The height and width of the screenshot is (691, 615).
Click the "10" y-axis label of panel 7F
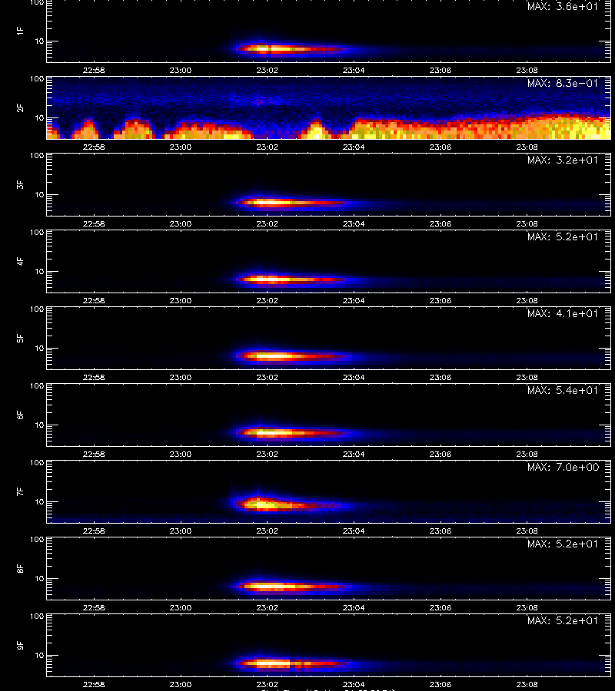[x=40, y=502]
